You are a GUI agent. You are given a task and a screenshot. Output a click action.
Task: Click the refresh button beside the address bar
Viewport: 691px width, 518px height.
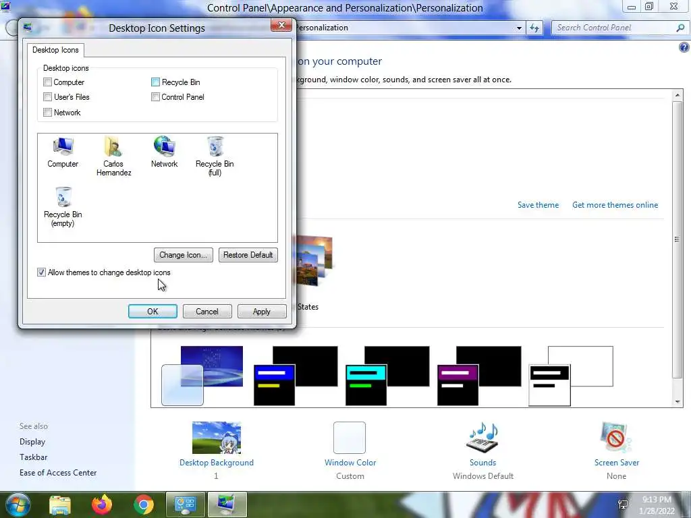[x=534, y=28]
